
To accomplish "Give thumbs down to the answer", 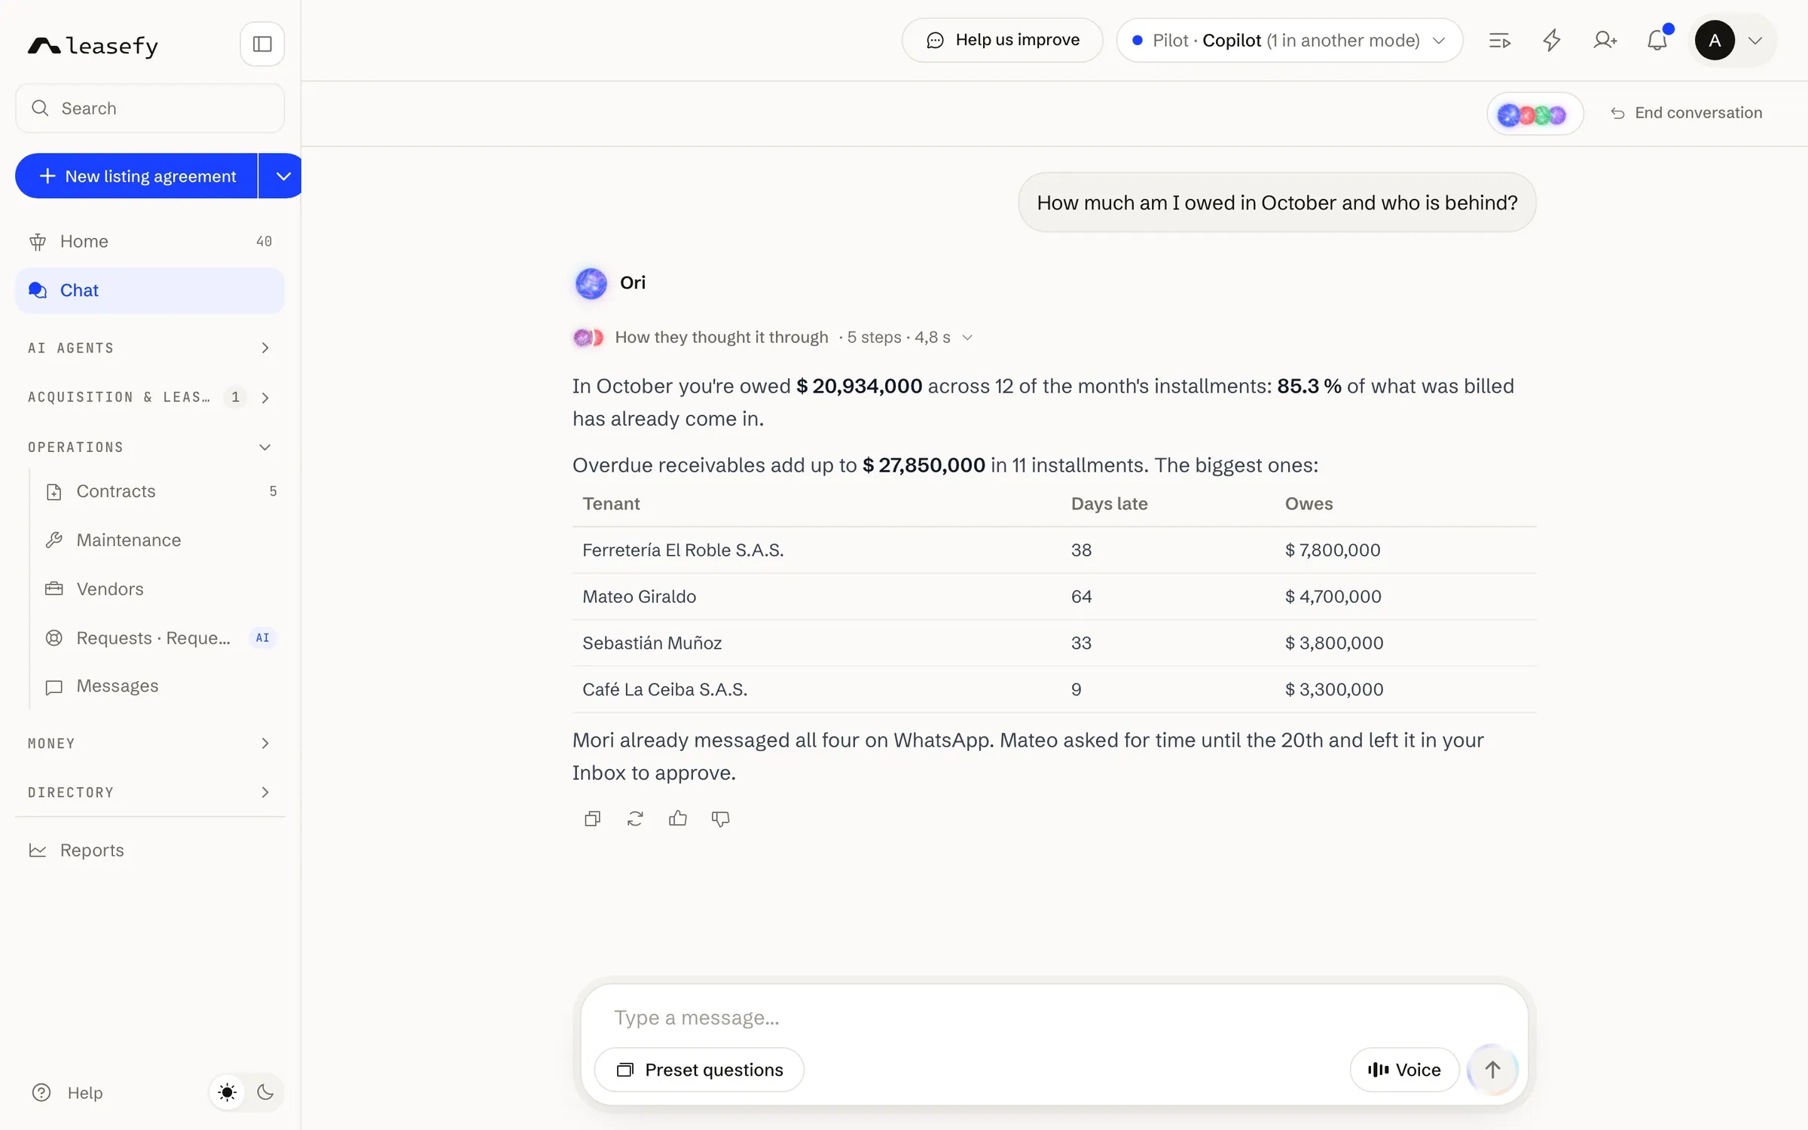I will click(720, 819).
